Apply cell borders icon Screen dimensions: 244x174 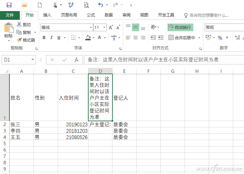point(73,38)
